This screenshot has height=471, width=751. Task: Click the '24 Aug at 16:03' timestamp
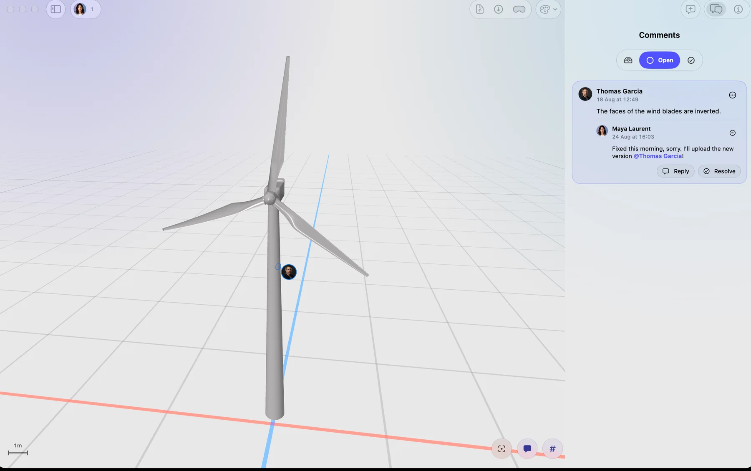pos(633,137)
